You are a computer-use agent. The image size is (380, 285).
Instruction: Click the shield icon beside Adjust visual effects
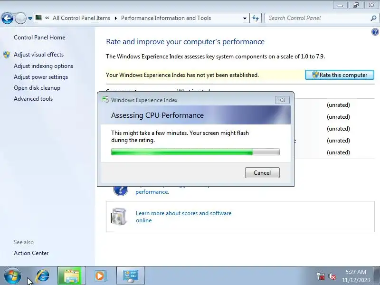pos(7,55)
